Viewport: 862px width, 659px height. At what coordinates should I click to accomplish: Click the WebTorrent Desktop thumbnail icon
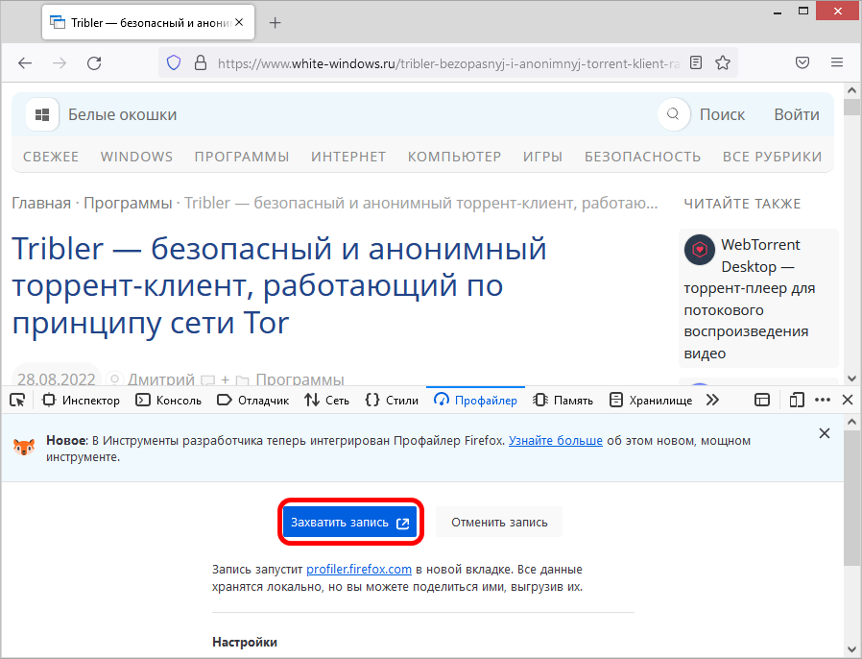(x=699, y=250)
